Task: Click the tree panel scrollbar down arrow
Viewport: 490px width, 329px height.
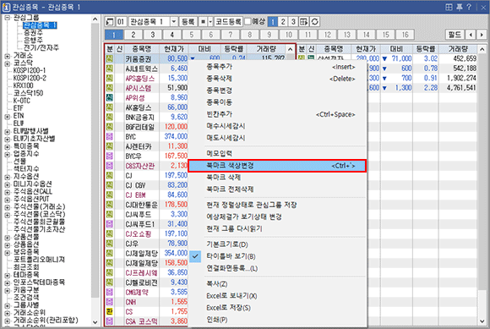Action: tap(95, 321)
